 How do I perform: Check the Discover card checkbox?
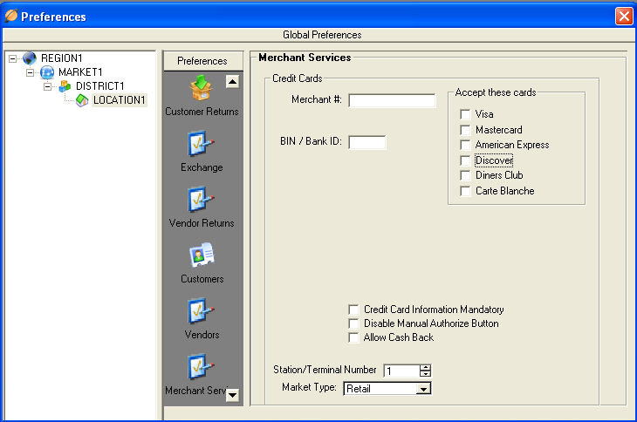(x=465, y=160)
